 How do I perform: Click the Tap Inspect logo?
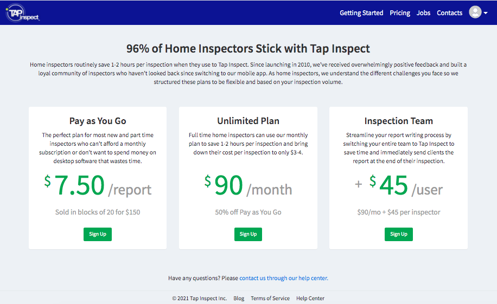click(x=22, y=13)
